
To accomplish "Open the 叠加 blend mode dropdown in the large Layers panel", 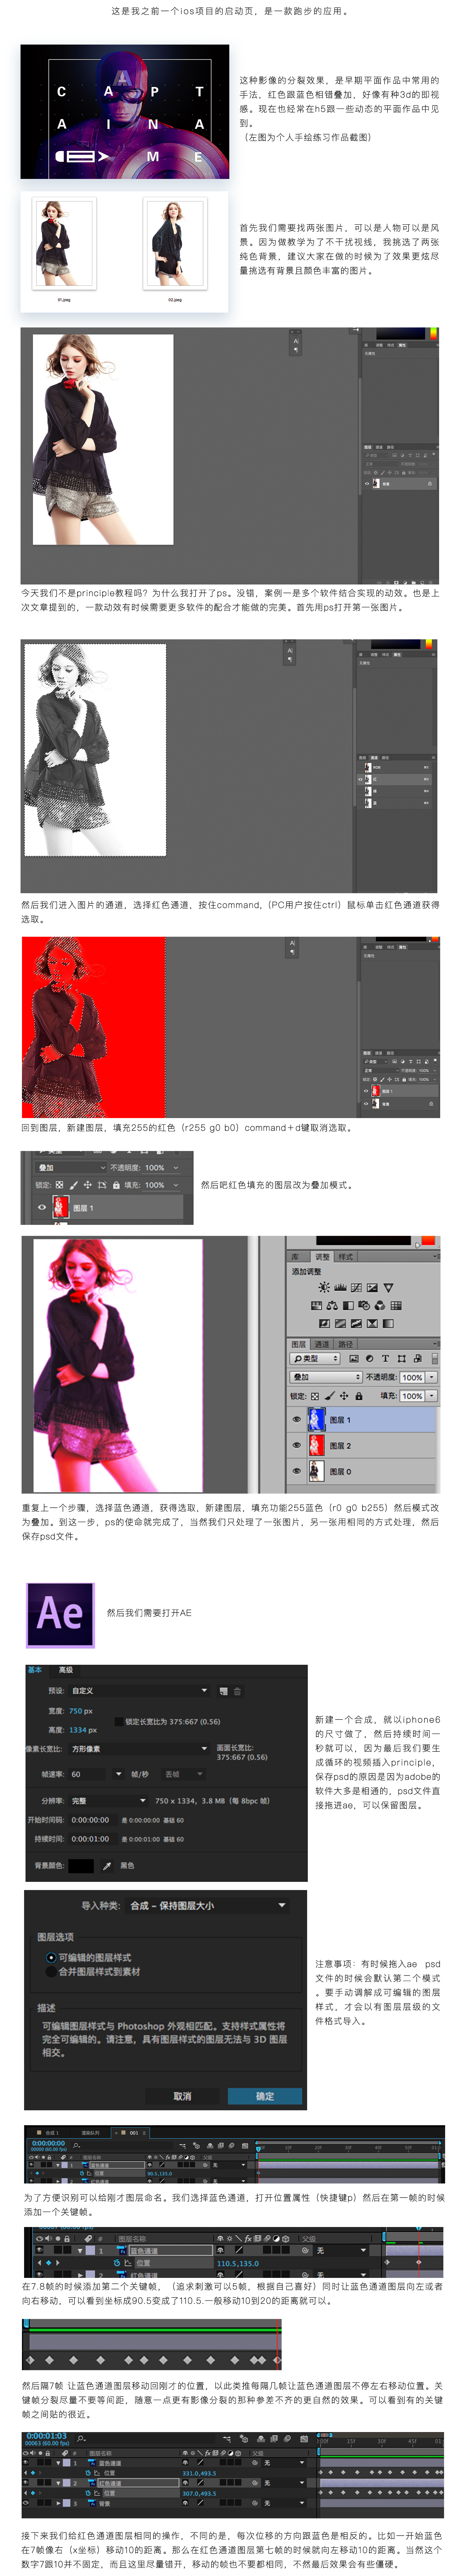I will click(326, 1377).
